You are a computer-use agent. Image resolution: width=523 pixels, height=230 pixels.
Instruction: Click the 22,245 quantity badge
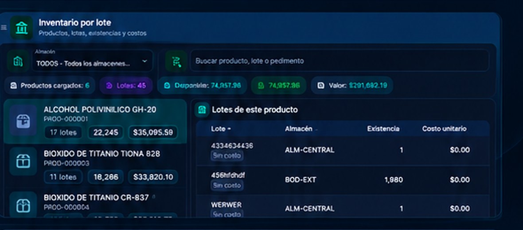(x=105, y=133)
